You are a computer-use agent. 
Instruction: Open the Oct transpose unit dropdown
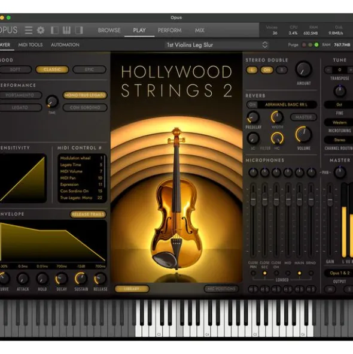click(339, 105)
